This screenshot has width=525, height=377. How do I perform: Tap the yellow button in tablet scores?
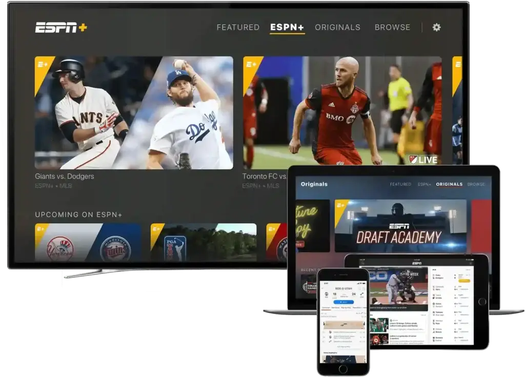pyautogui.click(x=464, y=281)
